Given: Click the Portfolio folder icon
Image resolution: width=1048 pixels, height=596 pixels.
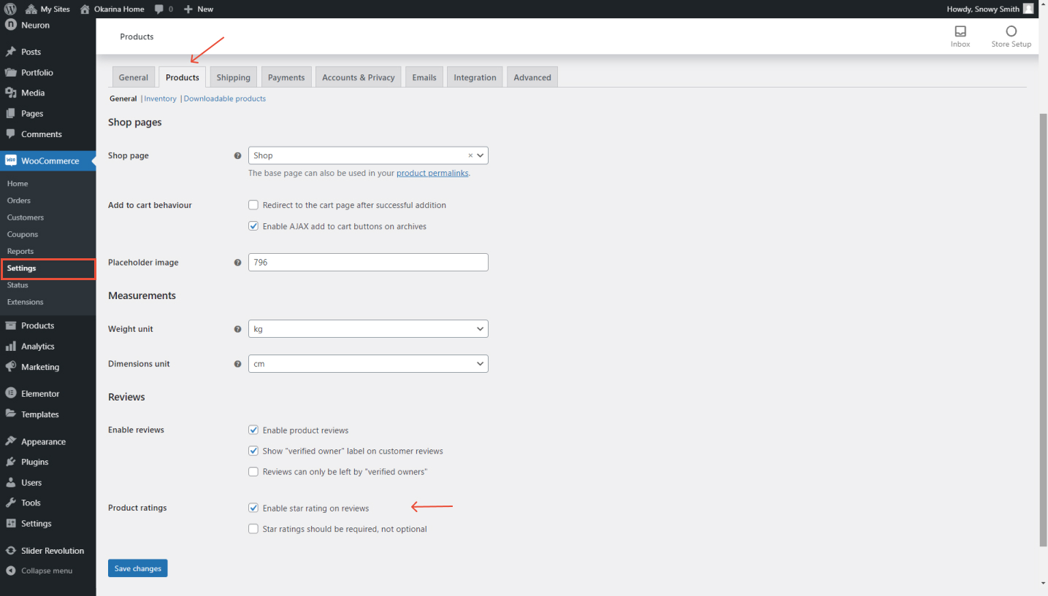Looking at the screenshot, I should 11,72.
